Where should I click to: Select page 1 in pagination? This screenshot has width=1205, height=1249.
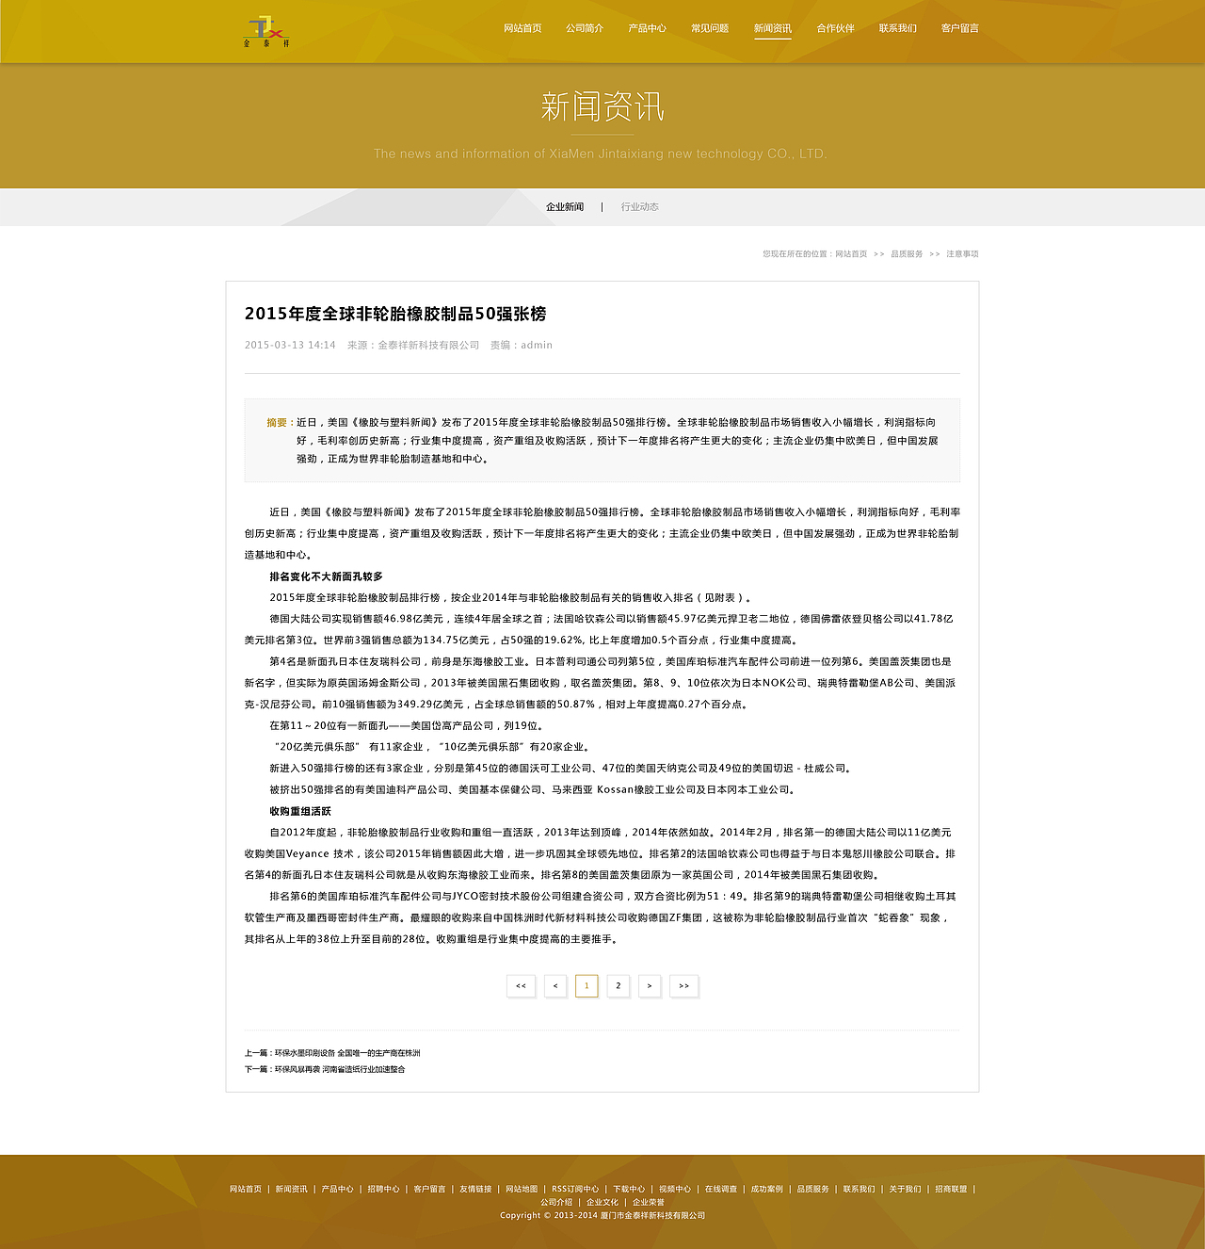pos(586,986)
